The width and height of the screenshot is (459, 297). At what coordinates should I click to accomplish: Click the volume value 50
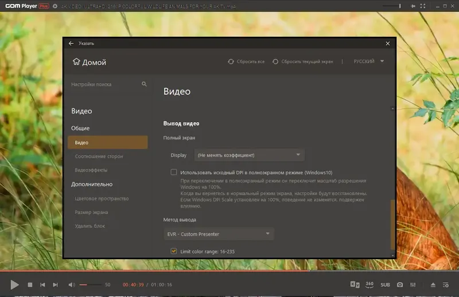pyautogui.click(x=108, y=285)
